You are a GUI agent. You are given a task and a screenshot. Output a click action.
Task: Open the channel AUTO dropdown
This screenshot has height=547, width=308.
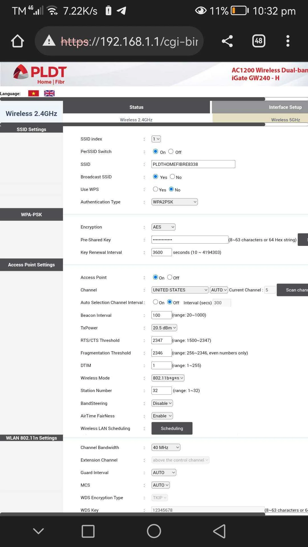(219, 290)
